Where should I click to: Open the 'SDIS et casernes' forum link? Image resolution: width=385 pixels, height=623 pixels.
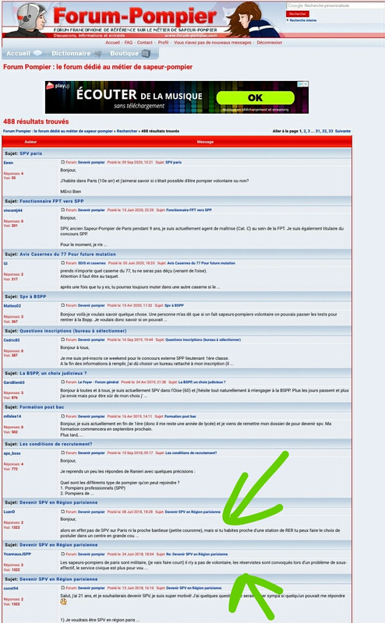click(91, 263)
